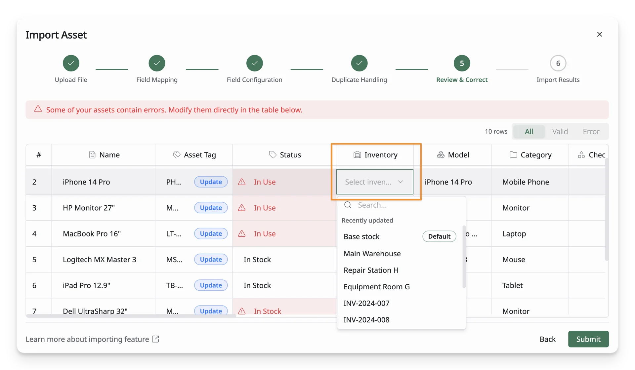This screenshot has height=370, width=635.
Task: Click Update badge for Logitech MX Master 3
Action: pyautogui.click(x=211, y=260)
